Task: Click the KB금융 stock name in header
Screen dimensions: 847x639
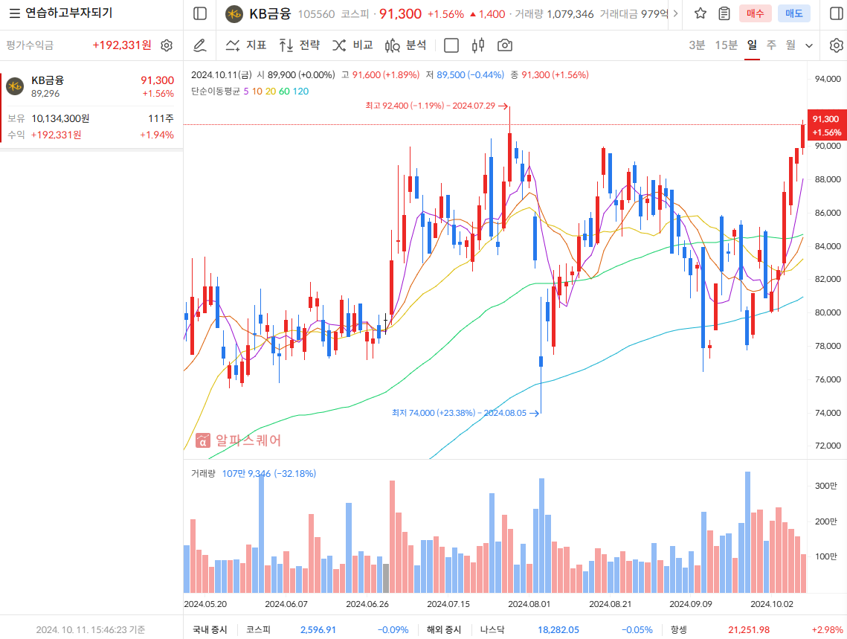Action: tap(269, 14)
